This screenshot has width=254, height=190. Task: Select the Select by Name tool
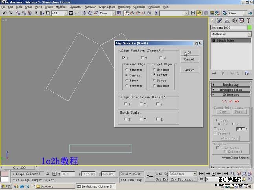pos(42,13)
